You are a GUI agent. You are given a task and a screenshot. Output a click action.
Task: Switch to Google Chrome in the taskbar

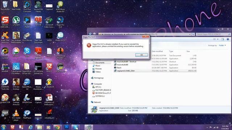pyautogui.click(x=57, y=127)
